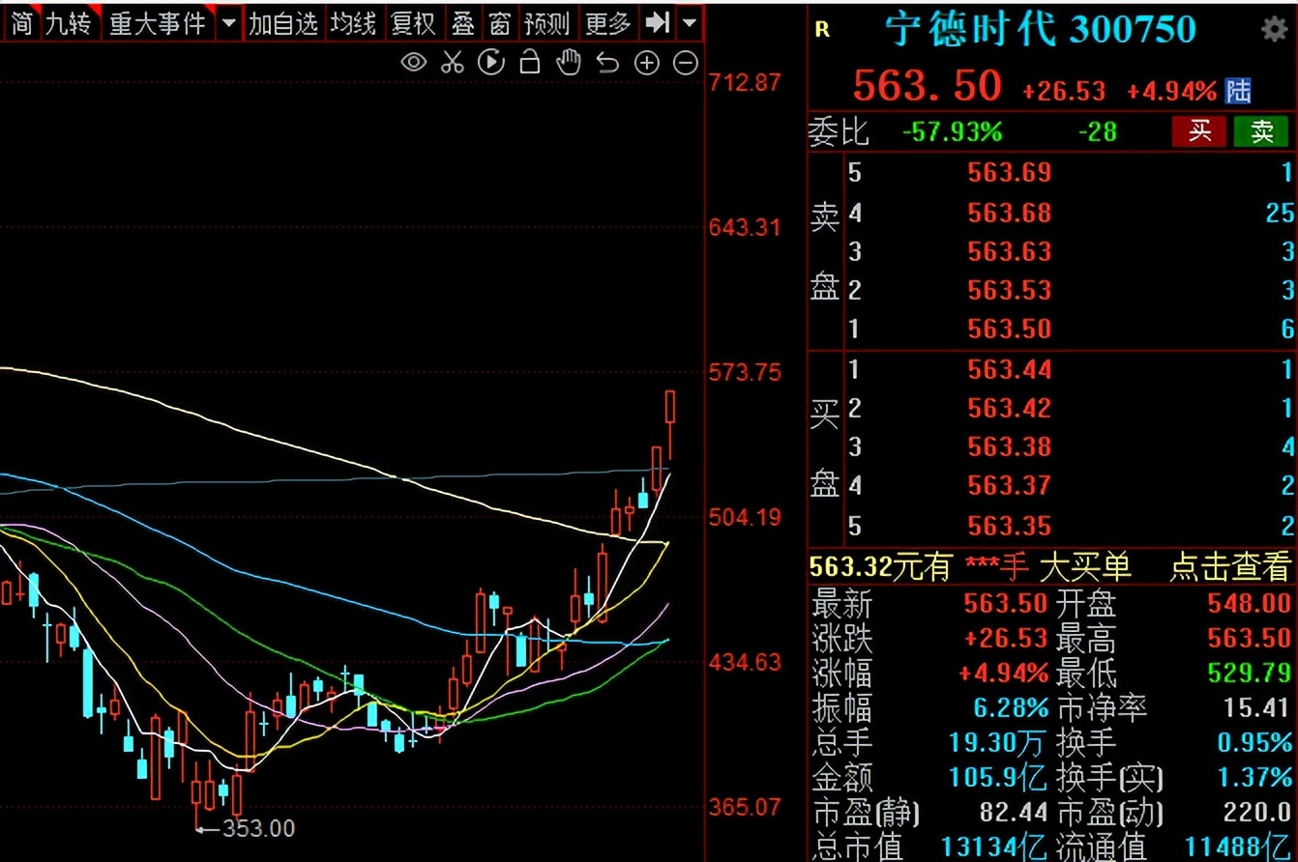Toggle the 简 simplified view
Image resolution: width=1298 pixels, height=862 pixels.
tap(21, 22)
